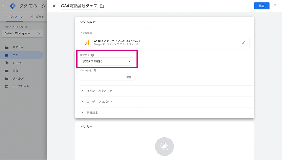This screenshot has width=282, height=160.
Task: Open トリガー in the sidebar
Action: tap(18, 63)
